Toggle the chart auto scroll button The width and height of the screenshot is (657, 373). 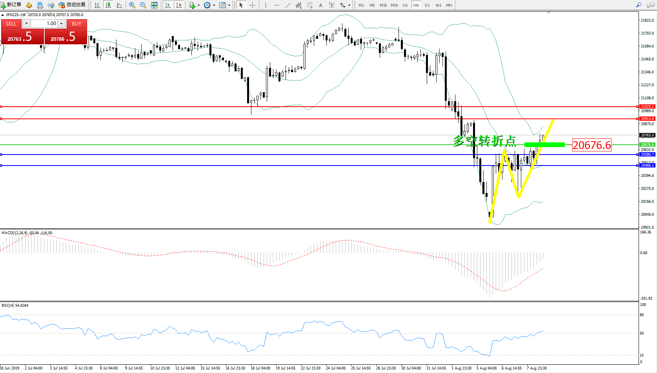(x=168, y=5)
